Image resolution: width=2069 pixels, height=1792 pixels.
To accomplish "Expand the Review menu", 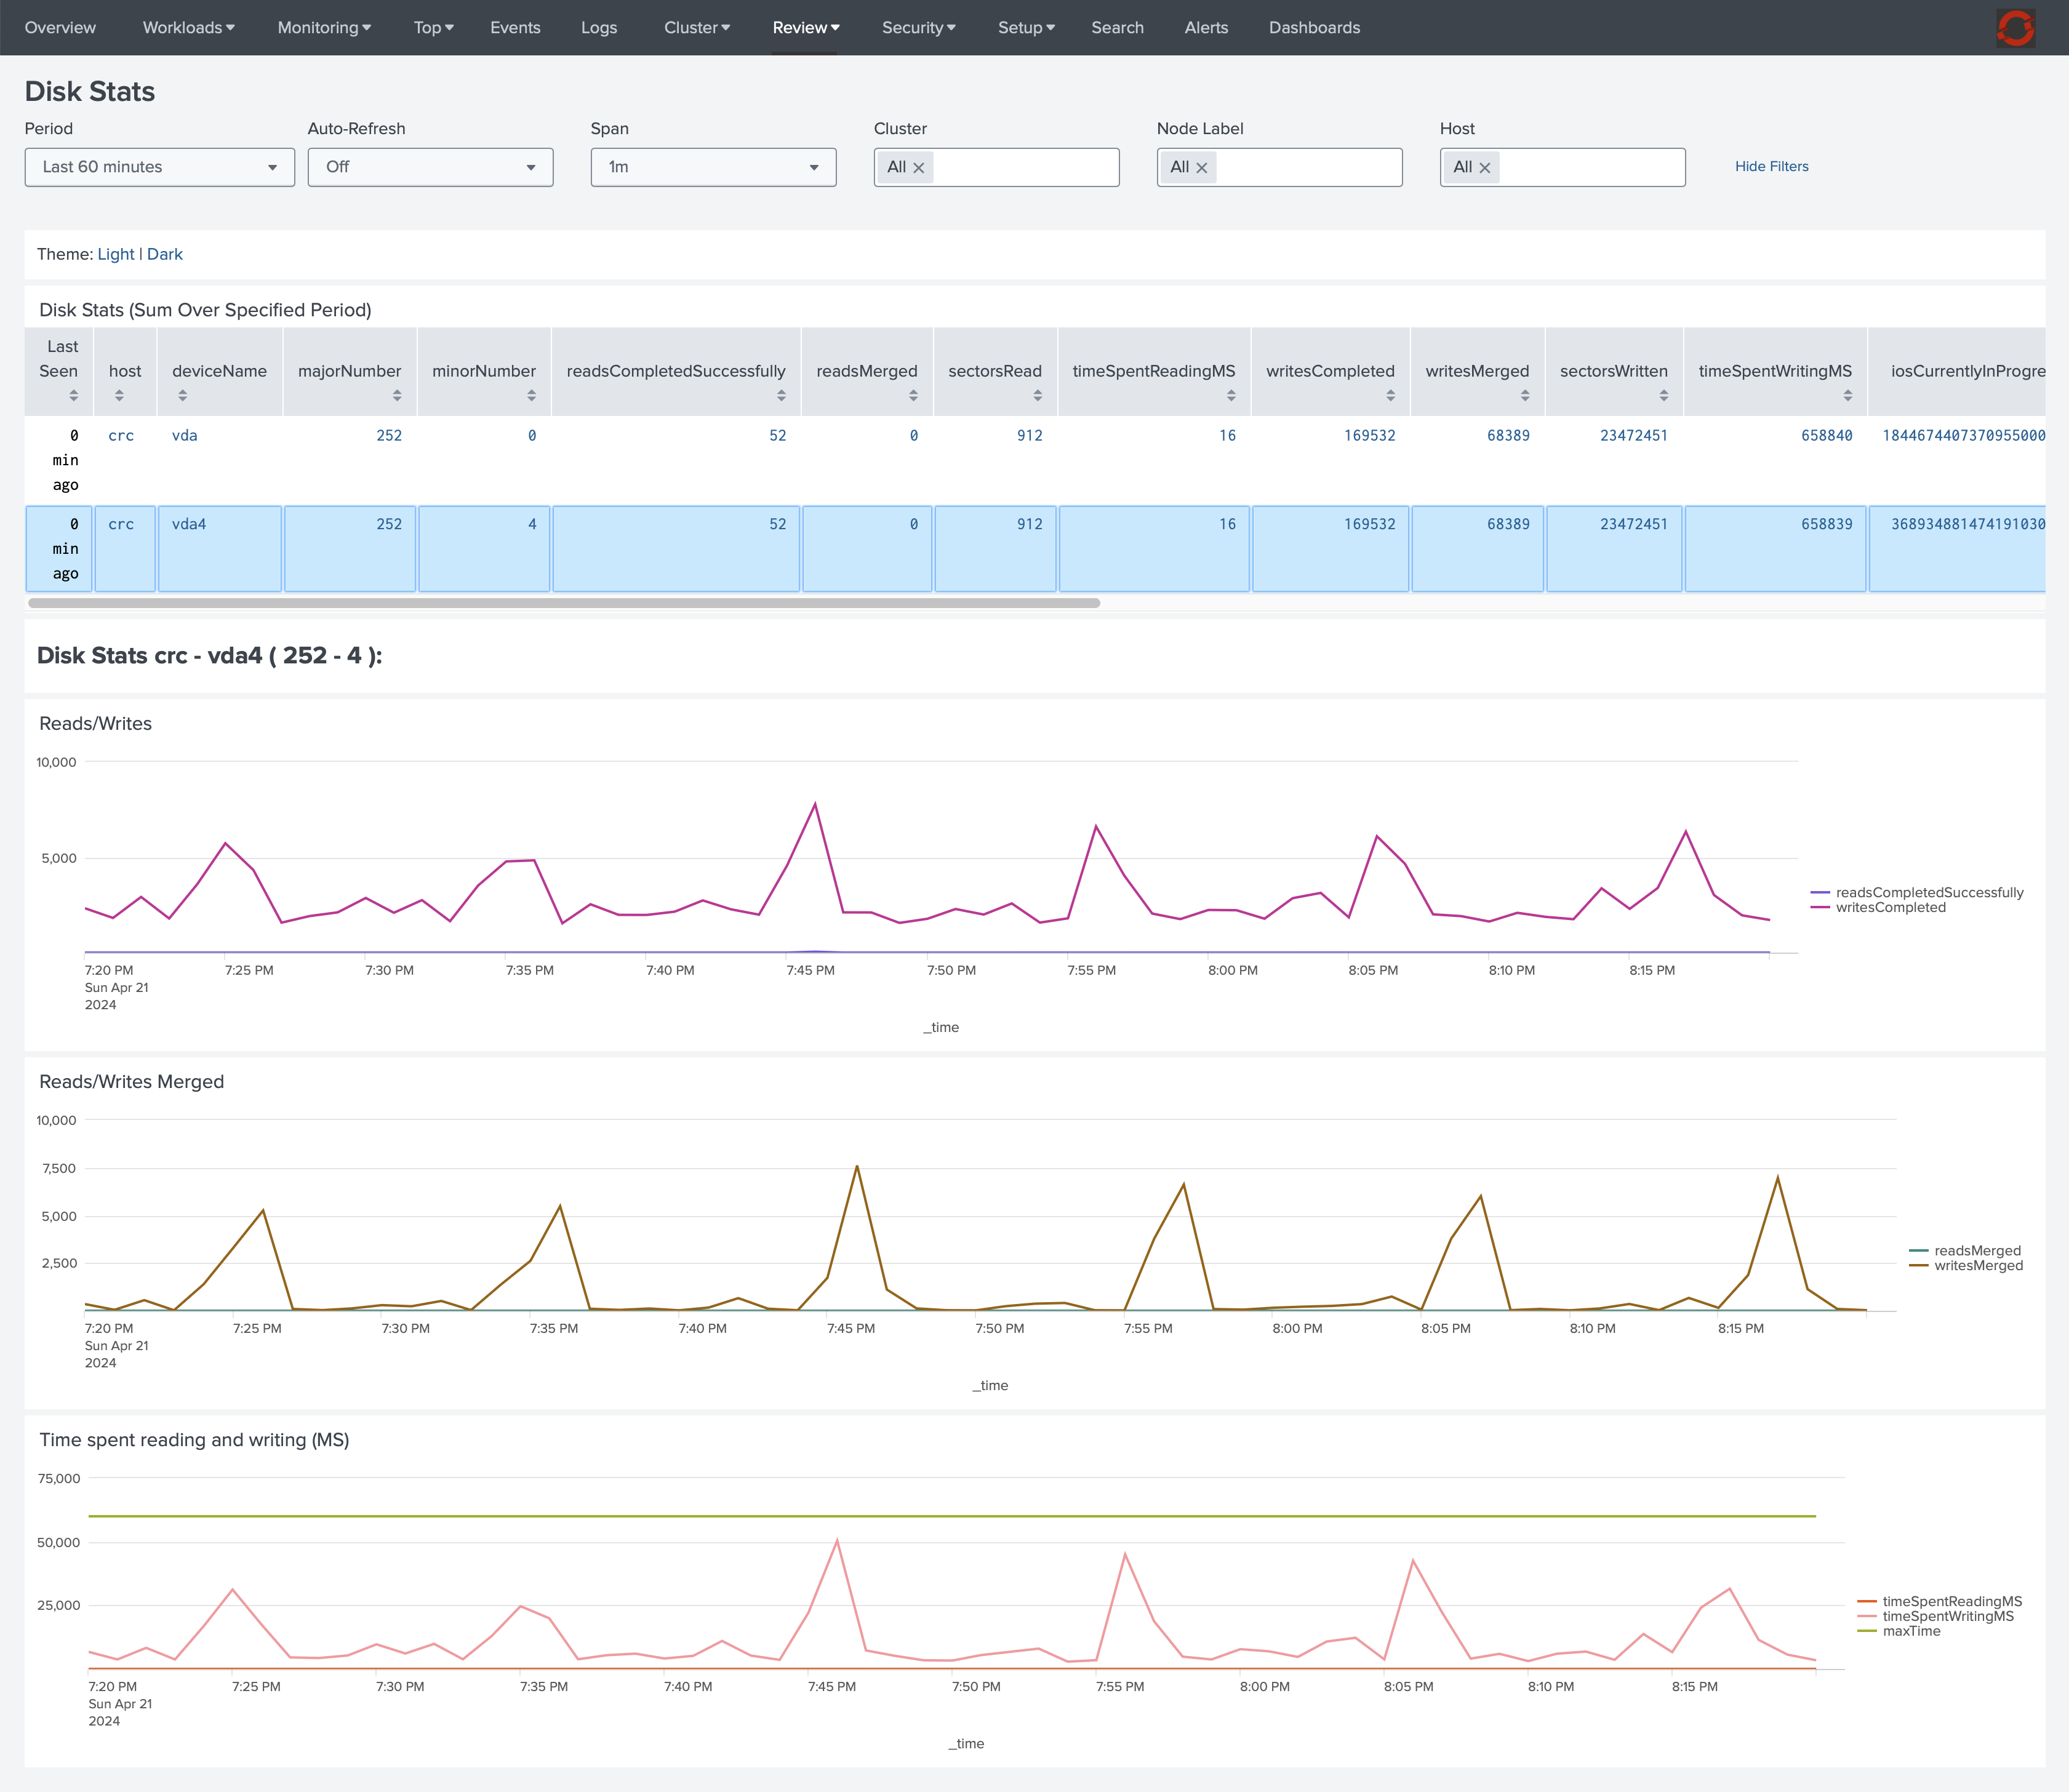I will pos(805,28).
